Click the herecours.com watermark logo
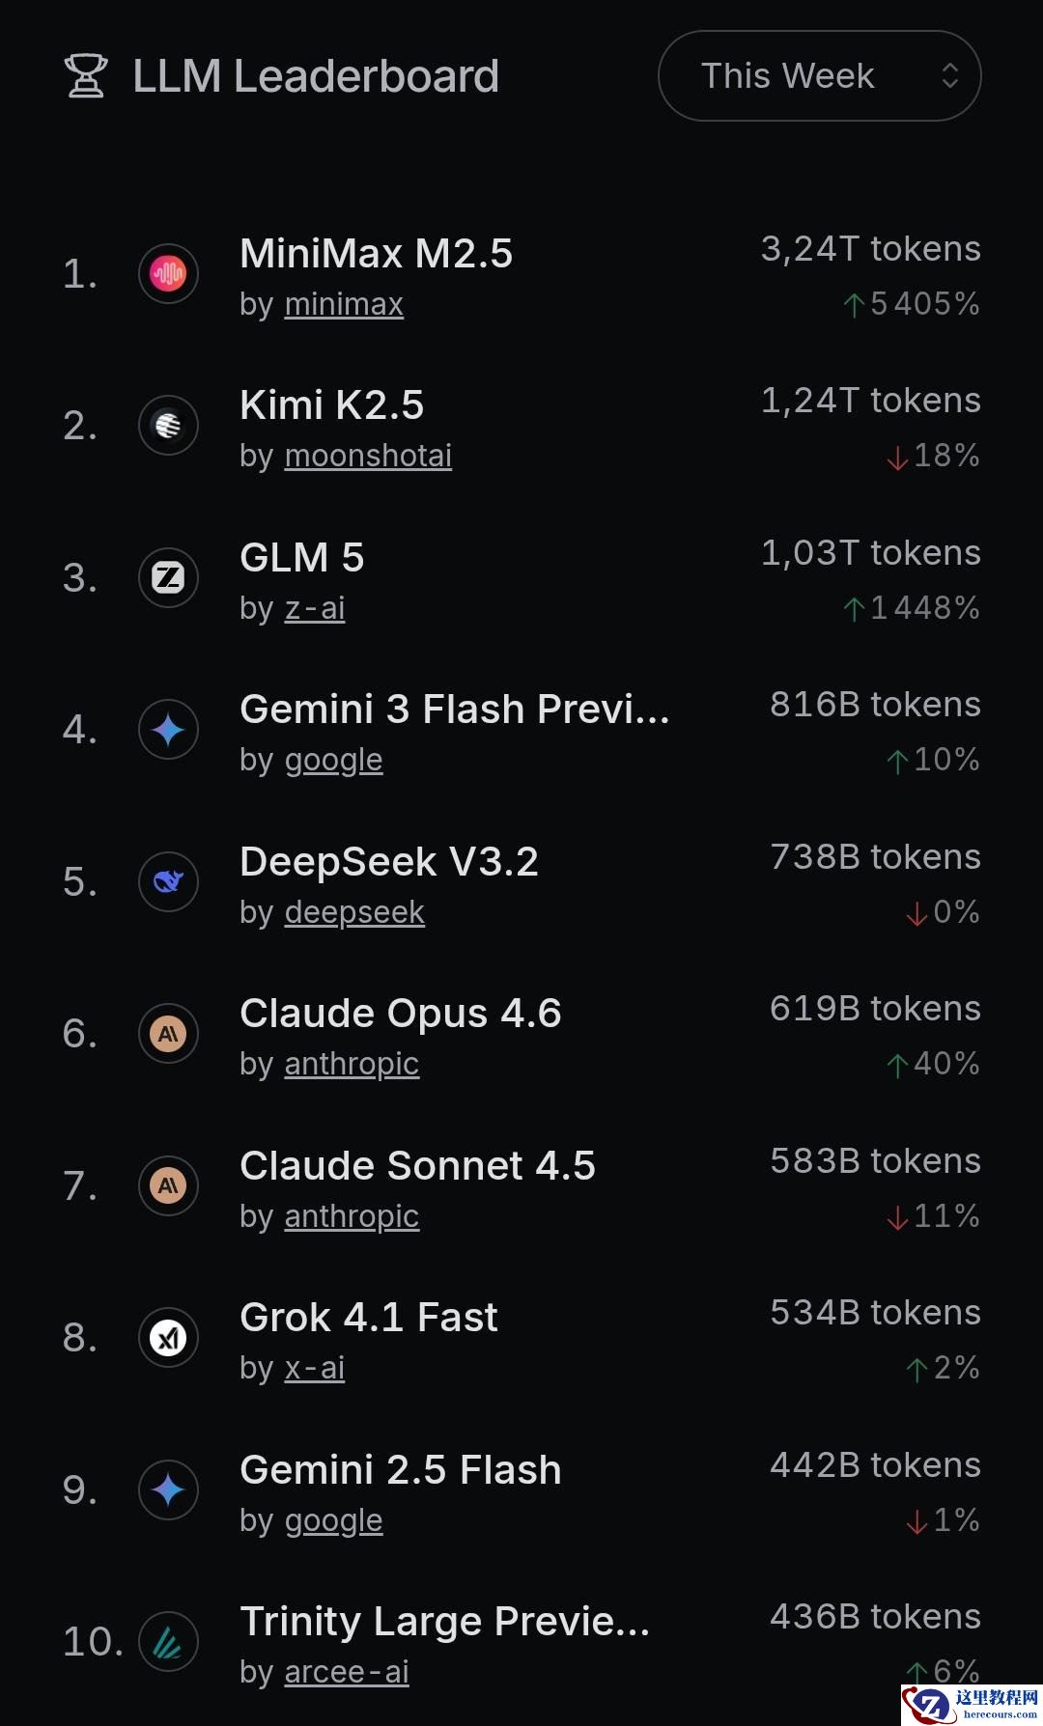The height and width of the screenshot is (1726, 1043). tap(972, 1704)
